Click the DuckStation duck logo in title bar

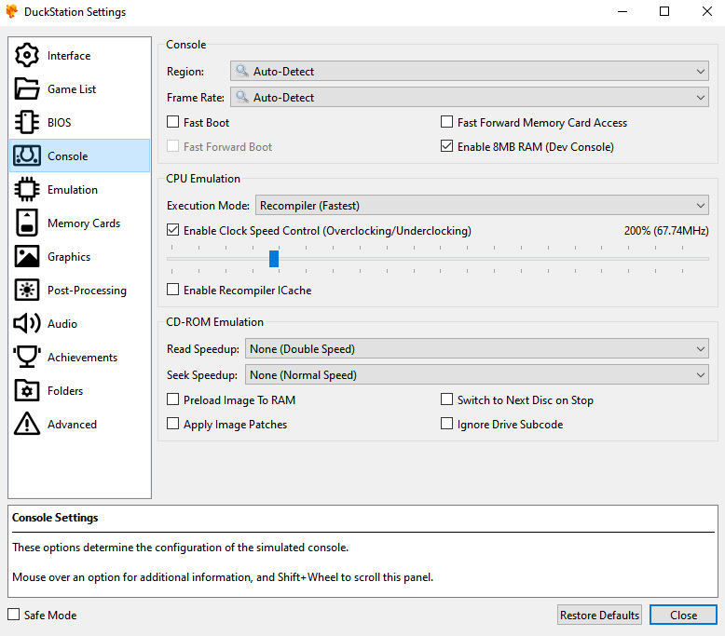[x=12, y=11]
